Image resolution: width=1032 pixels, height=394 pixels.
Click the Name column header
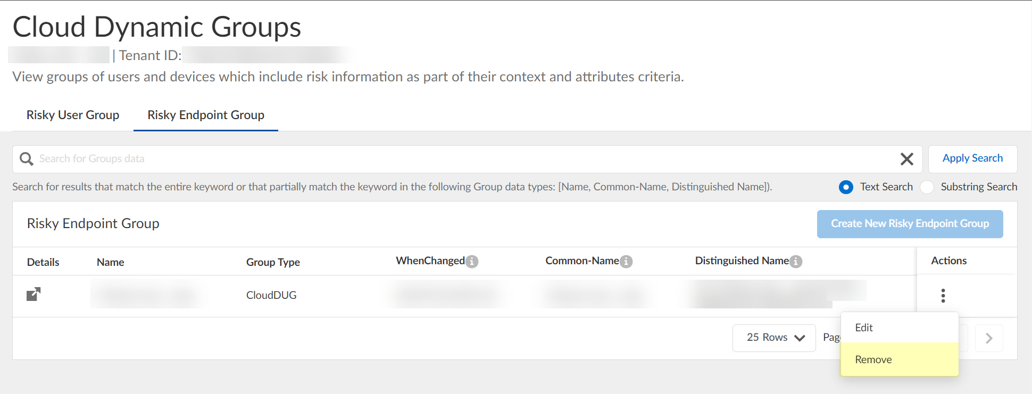(x=111, y=262)
